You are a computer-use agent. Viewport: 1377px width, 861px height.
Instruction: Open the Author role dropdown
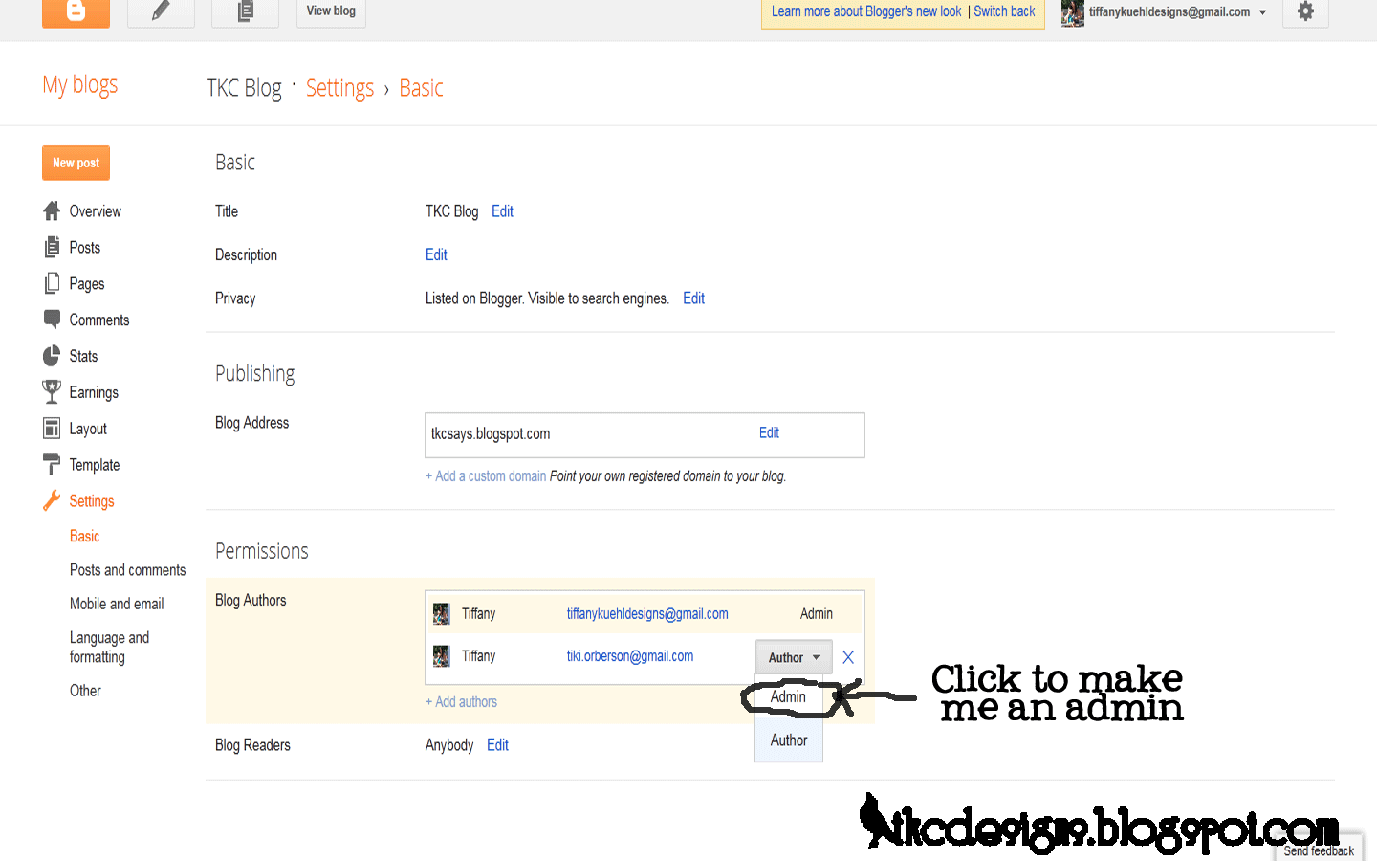click(x=794, y=657)
